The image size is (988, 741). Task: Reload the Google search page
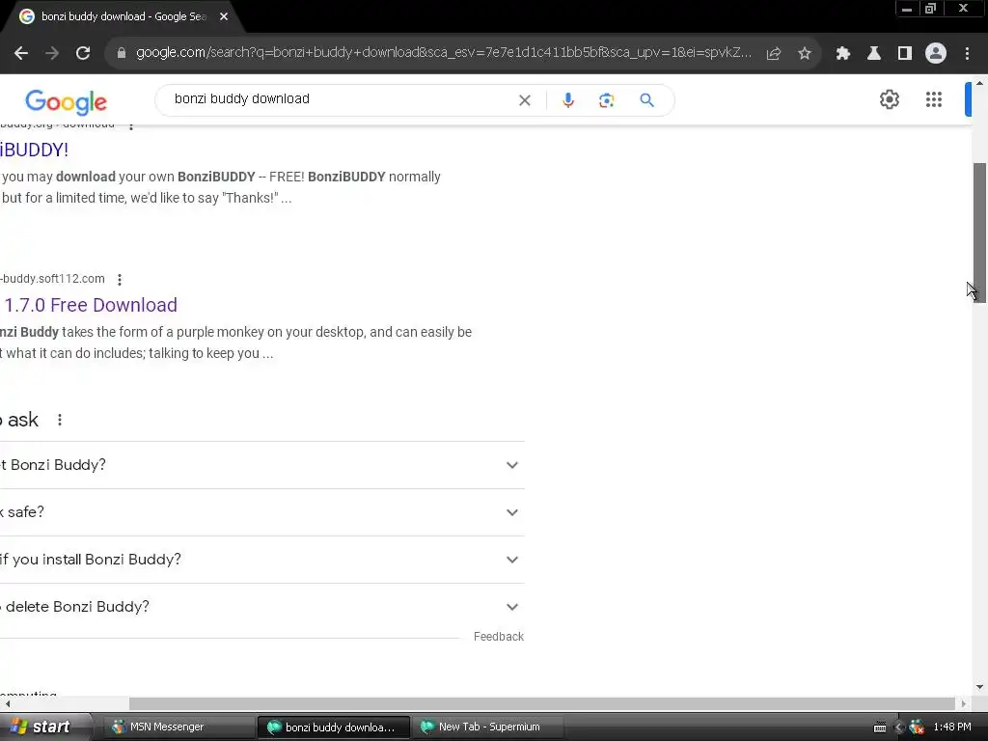click(x=83, y=54)
